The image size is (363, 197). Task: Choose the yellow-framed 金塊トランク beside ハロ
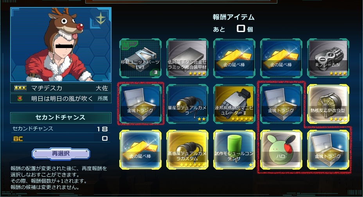328,150
